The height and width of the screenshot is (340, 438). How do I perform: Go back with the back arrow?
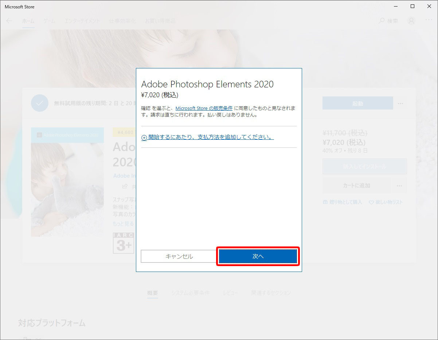(9, 21)
